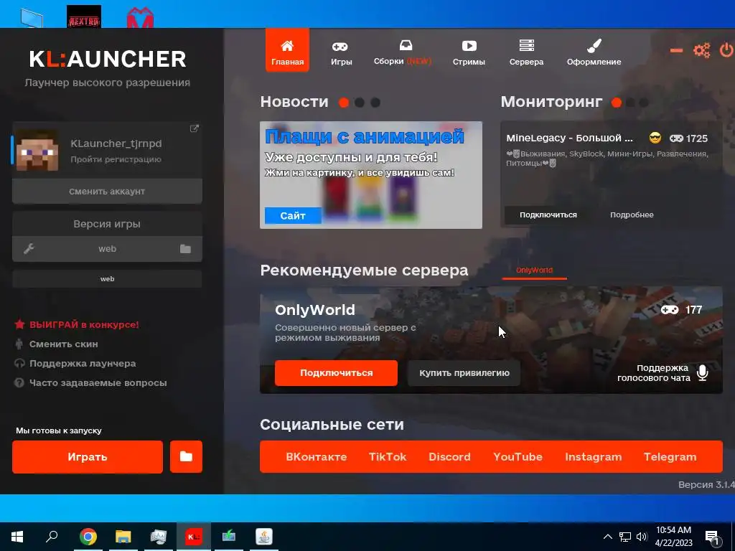The width and height of the screenshot is (735, 551).
Task: Start the game with Играть
Action: click(87, 457)
